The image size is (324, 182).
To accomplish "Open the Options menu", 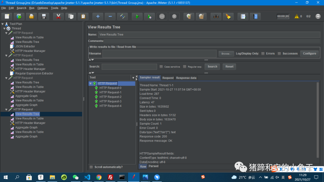I will [x=43, y=8].
